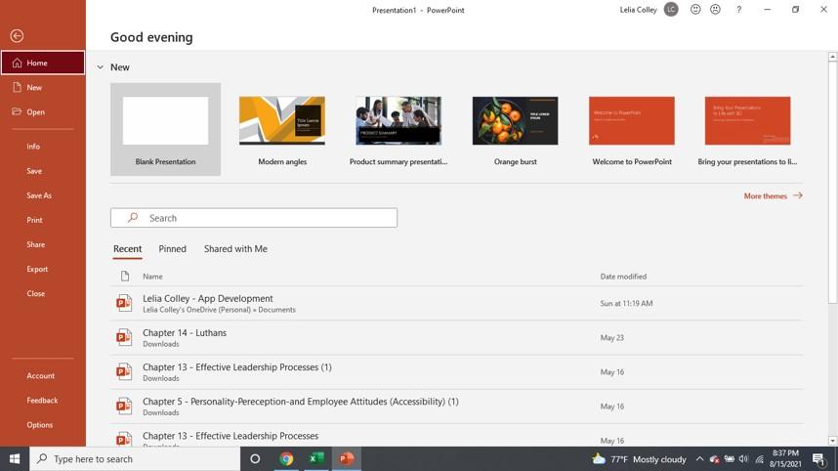Screen dimensions: 838x471
Task: Click the Date modified column header
Action: (623, 277)
